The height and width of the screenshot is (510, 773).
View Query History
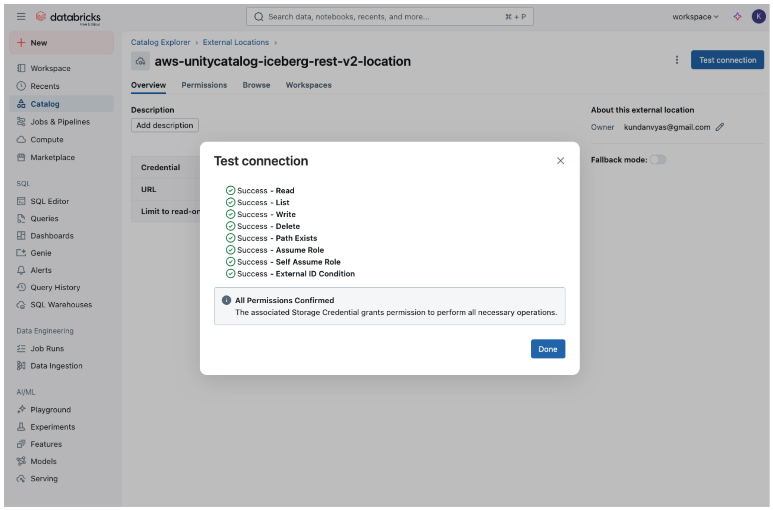[x=55, y=287]
